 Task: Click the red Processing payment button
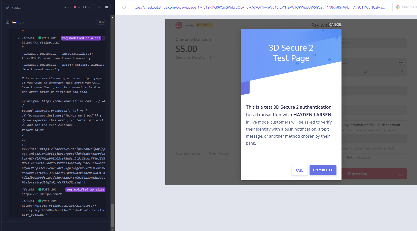[x=374, y=174]
